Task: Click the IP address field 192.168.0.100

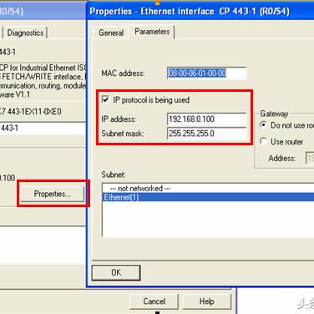Action: click(x=207, y=119)
